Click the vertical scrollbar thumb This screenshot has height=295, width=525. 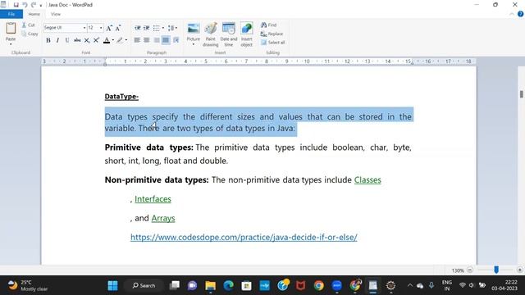point(522,94)
